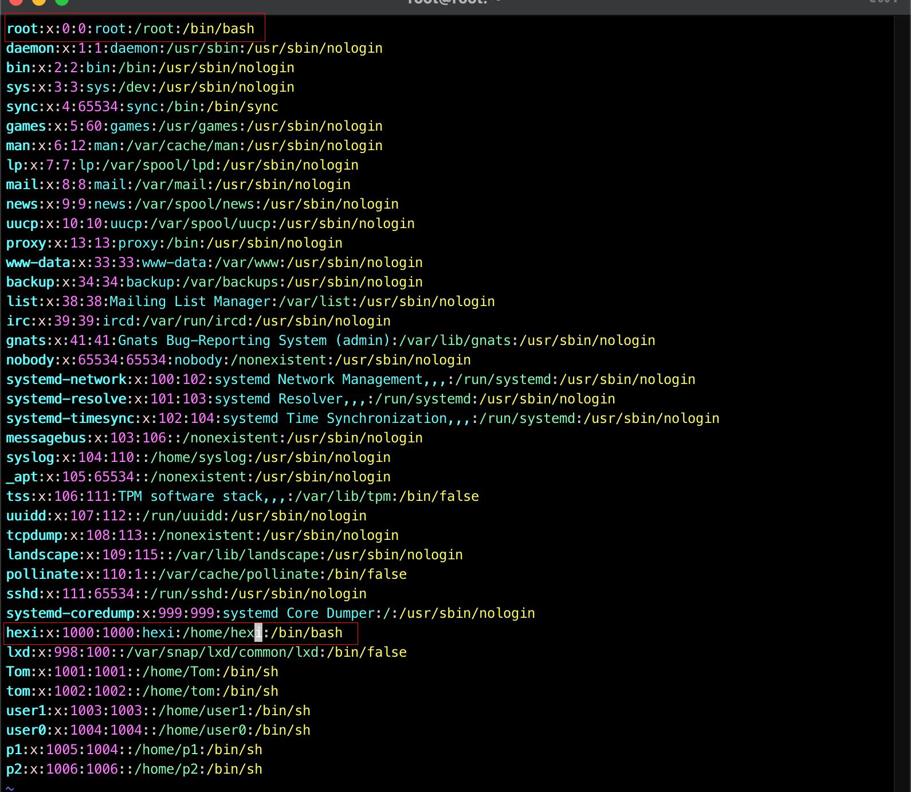Click the terminal vertical scrollbar
The width and height of the screenshot is (911, 792).
(901, 403)
